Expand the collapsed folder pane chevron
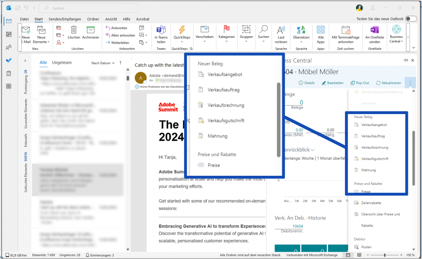 click(x=25, y=61)
